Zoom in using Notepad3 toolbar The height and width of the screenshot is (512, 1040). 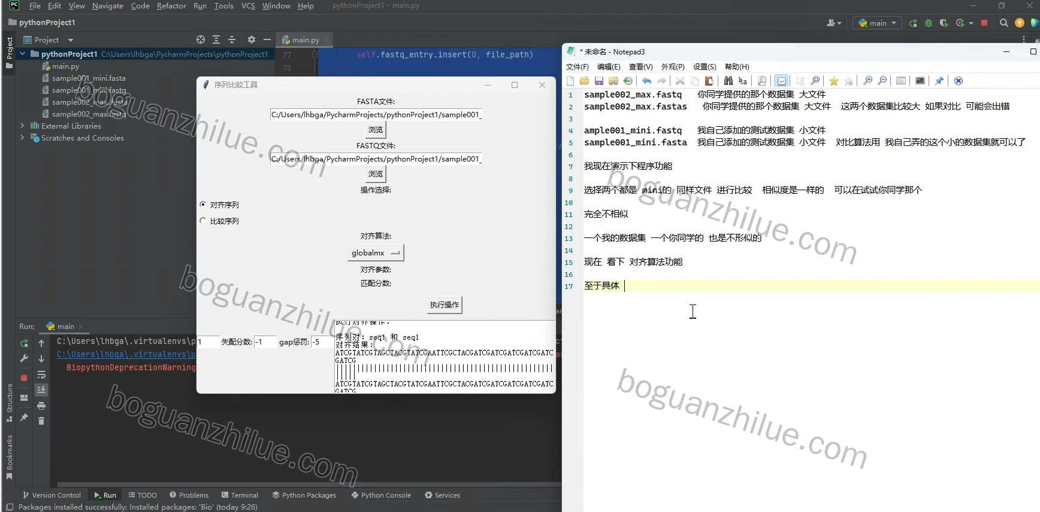pyautogui.click(x=868, y=81)
